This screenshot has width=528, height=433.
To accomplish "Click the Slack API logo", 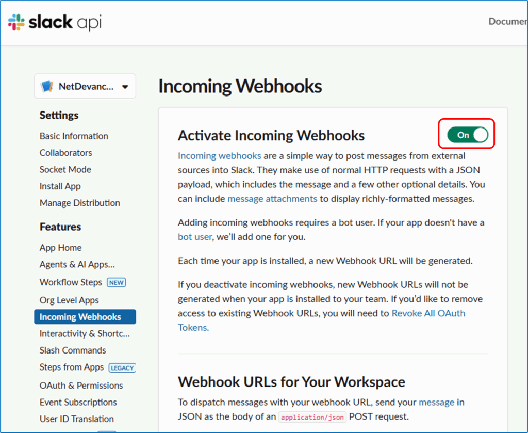I will click(54, 22).
